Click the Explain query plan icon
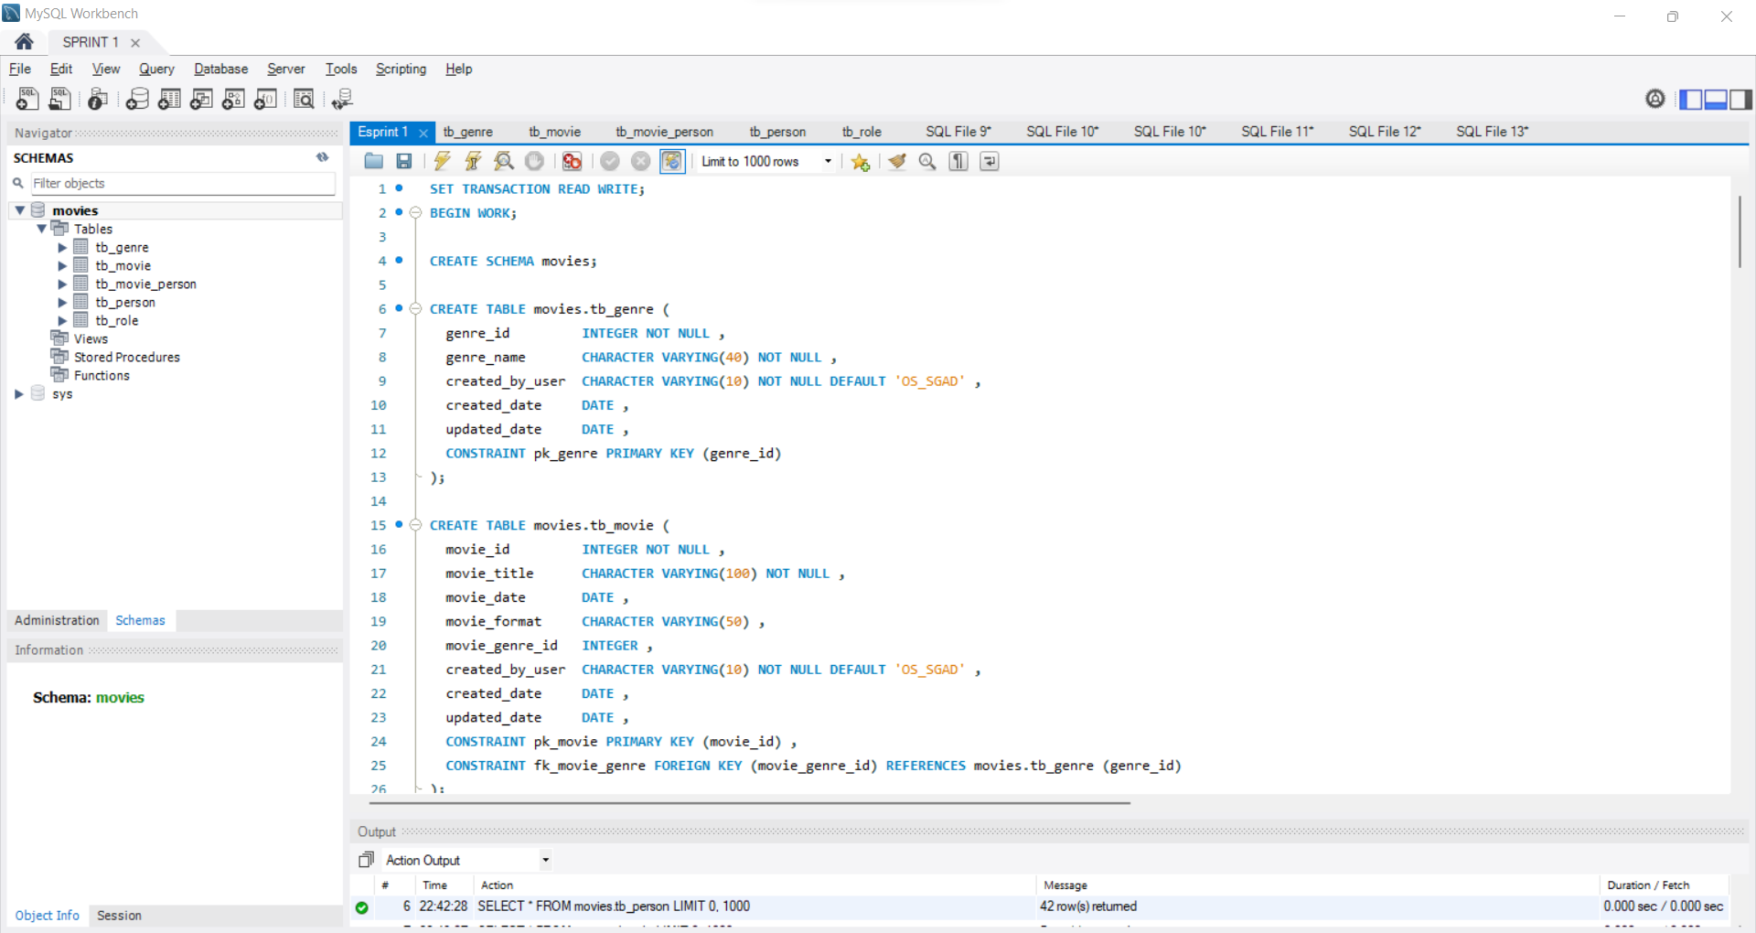The height and width of the screenshot is (933, 1756). (504, 161)
